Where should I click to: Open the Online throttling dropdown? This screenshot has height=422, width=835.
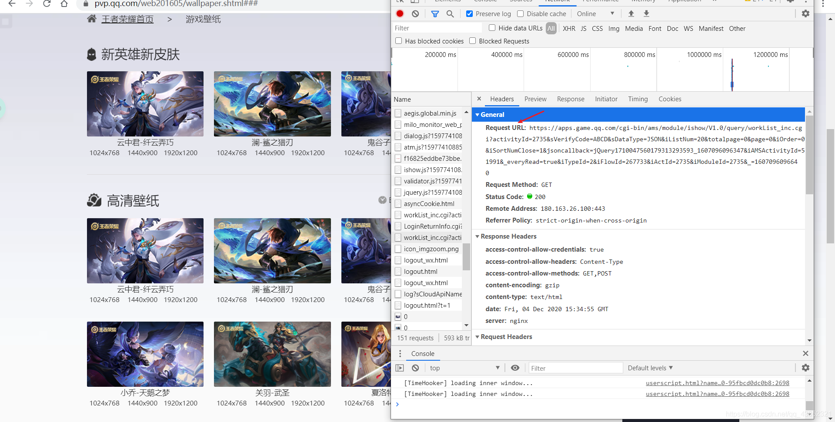click(595, 14)
